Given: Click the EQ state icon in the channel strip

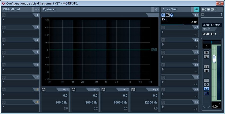Looking at the screenshot, I should (207, 84).
